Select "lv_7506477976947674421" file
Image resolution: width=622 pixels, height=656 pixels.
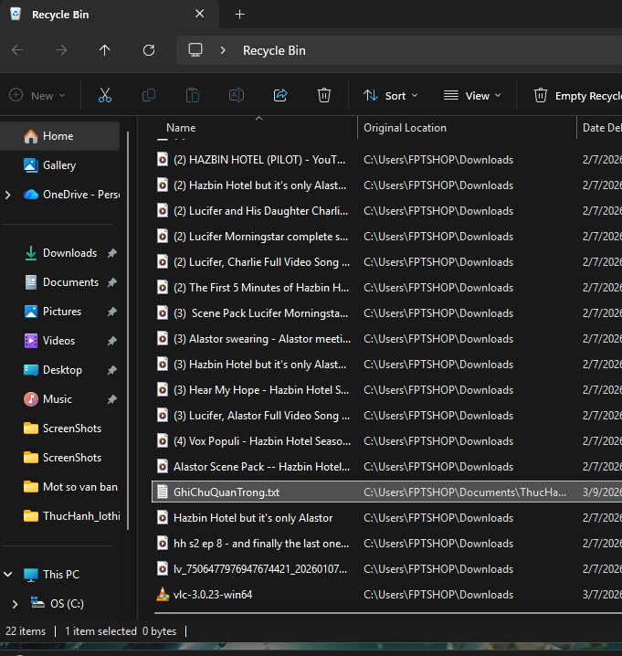387,569
